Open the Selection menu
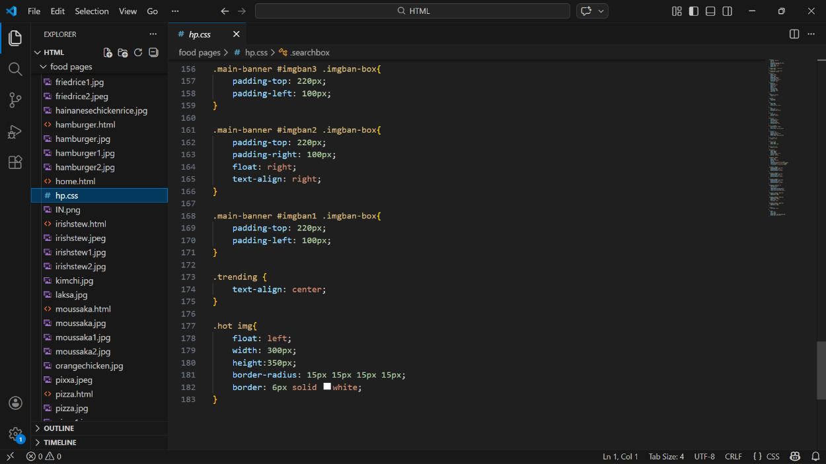This screenshot has width=826, height=464. pyautogui.click(x=92, y=11)
